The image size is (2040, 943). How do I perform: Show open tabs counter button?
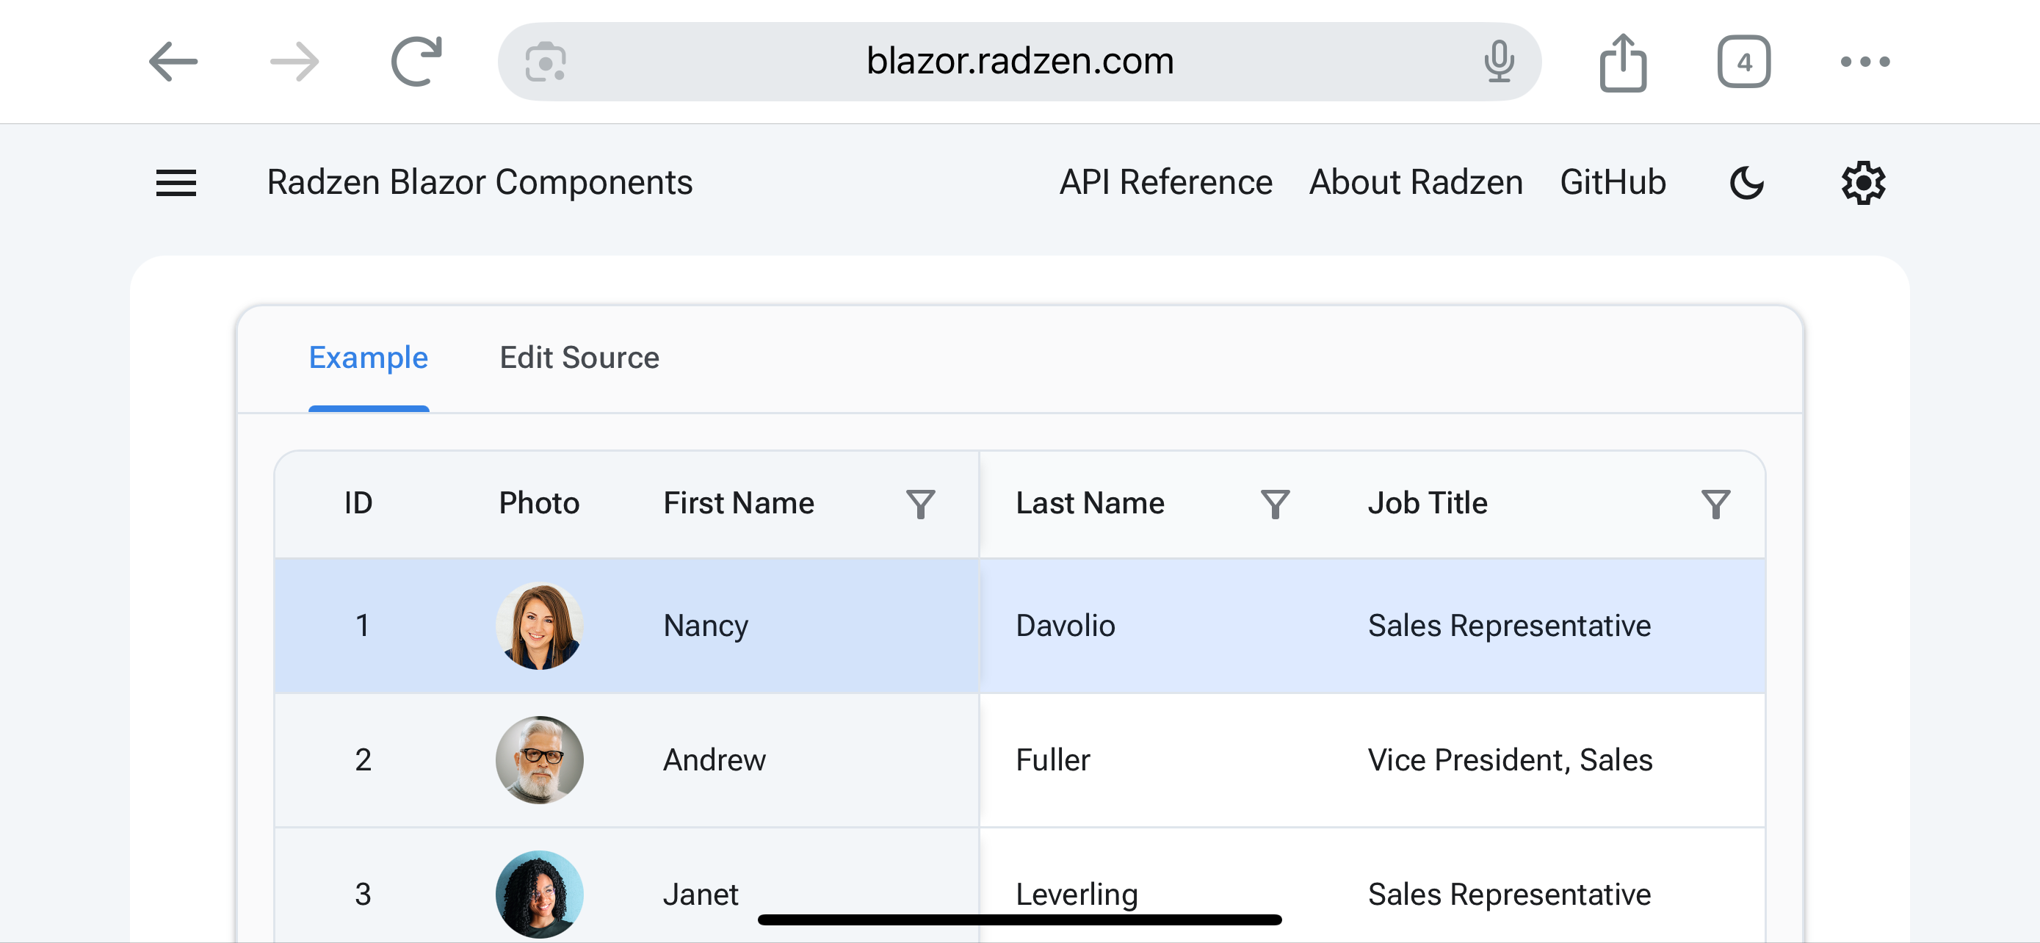(x=1744, y=62)
